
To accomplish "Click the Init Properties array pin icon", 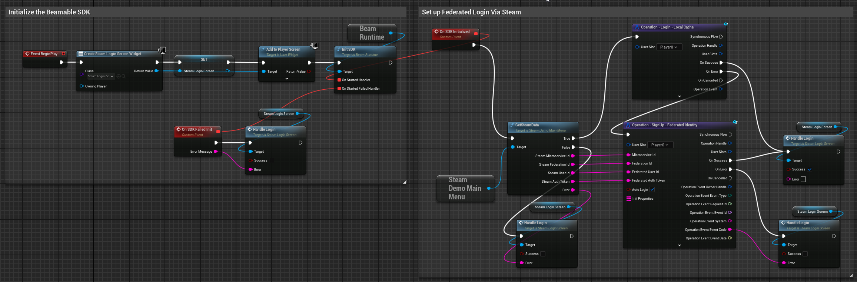I will (629, 199).
